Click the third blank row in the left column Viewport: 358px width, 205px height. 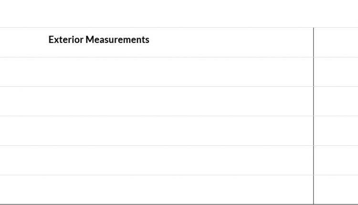click(157, 131)
